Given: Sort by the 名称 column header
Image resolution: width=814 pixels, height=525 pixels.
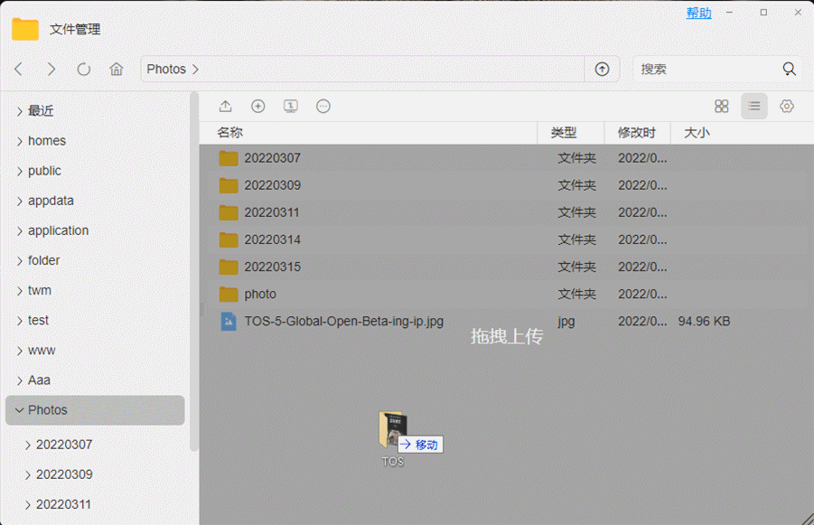Looking at the screenshot, I should tap(229, 133).
